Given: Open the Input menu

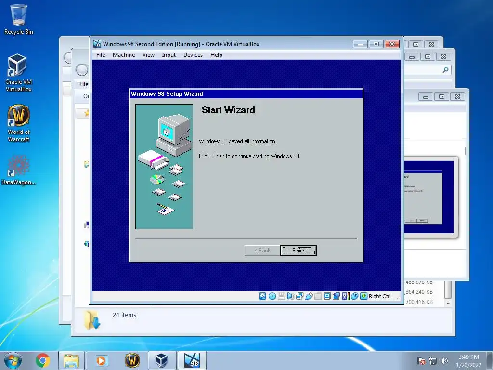Looking at the screenshot, I should 169,55.
